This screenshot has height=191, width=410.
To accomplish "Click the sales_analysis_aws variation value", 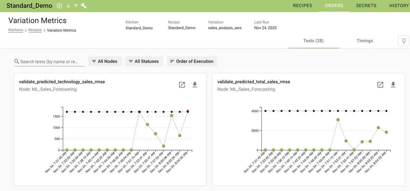I will 225,28.
